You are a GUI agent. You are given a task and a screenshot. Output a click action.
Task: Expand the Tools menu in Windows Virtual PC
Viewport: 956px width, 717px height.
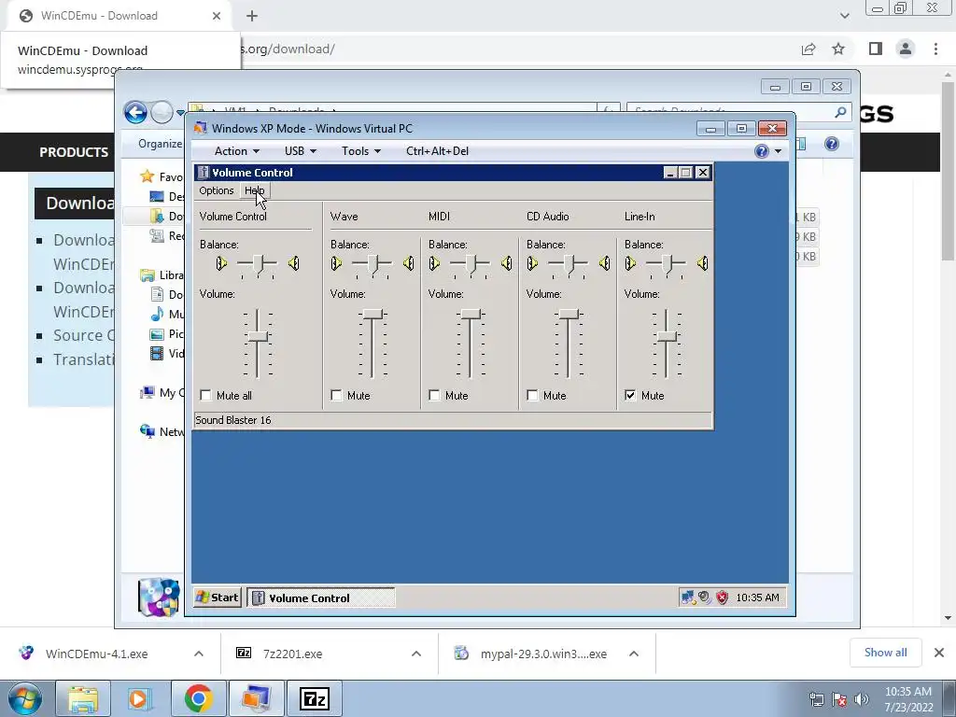point(361,151)
